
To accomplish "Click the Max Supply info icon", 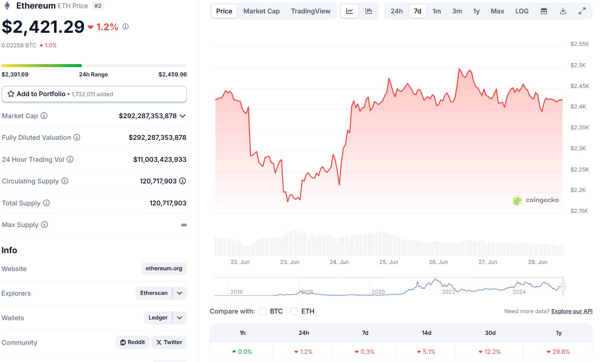I will (x=44, y=224).
